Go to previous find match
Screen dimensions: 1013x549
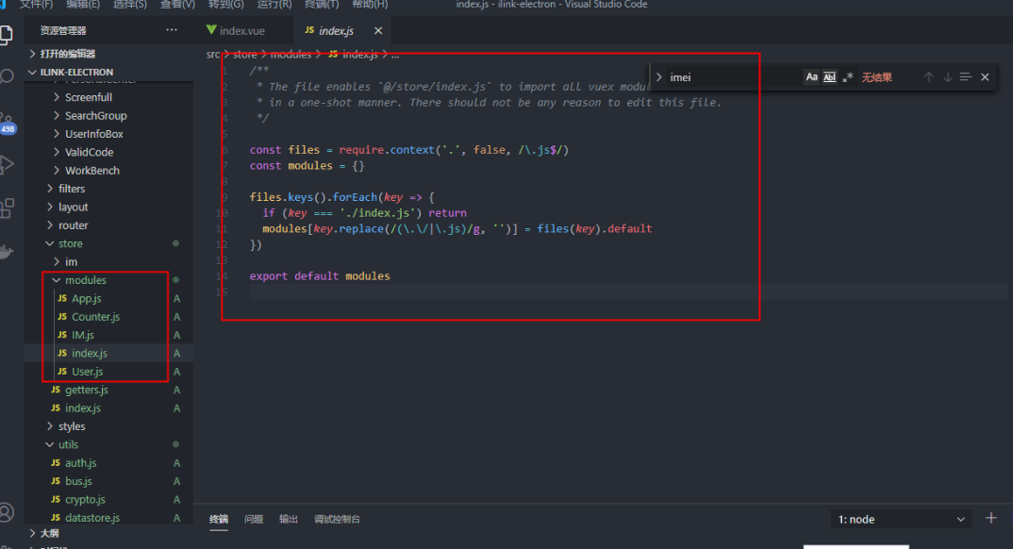pos(928,76)
